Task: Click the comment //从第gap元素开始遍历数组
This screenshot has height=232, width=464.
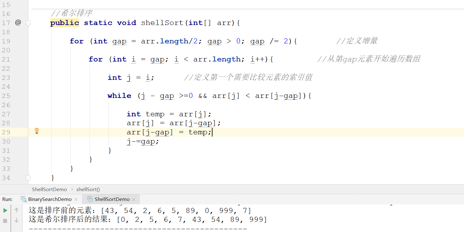Action: point(369,59)
